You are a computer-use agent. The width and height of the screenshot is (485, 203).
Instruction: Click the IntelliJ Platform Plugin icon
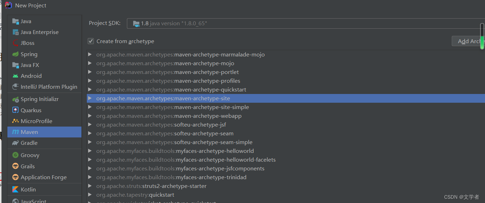pyautogui.click(x=15, y=87)
